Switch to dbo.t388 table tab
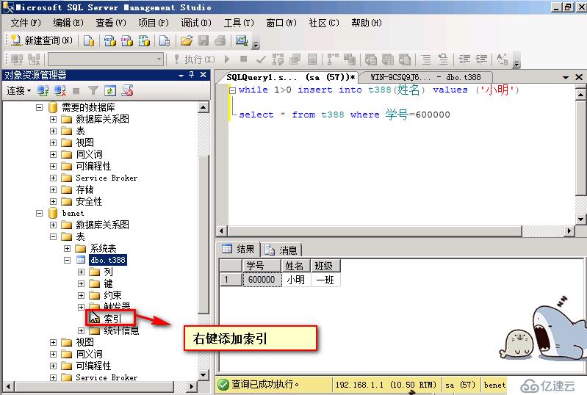Image resolution: width=587 pixels, height=395 pixels. 425,77
